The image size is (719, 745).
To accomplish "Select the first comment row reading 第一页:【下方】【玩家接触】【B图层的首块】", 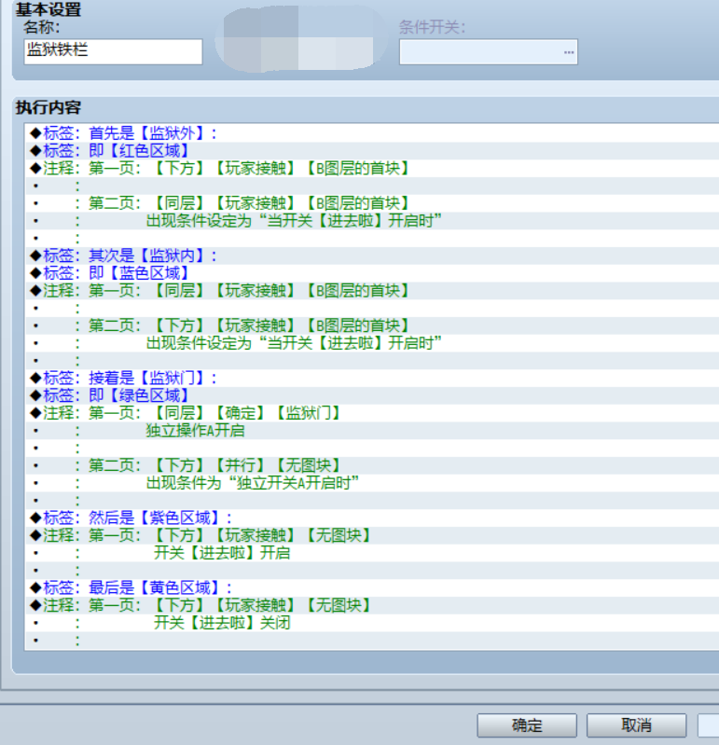I will [x=372, y=168].
